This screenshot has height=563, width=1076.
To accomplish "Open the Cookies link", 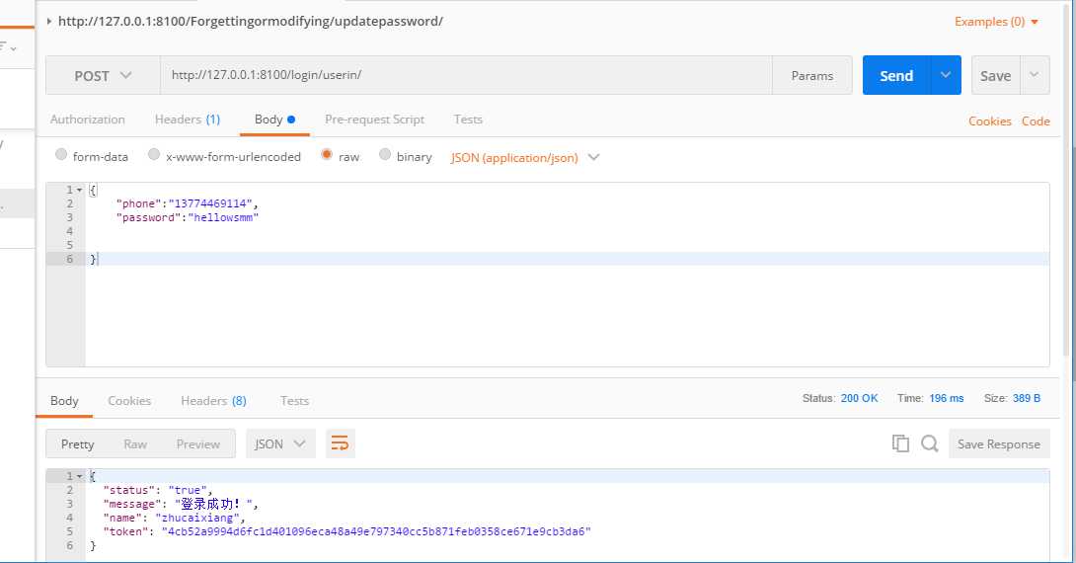I will 989,121.
